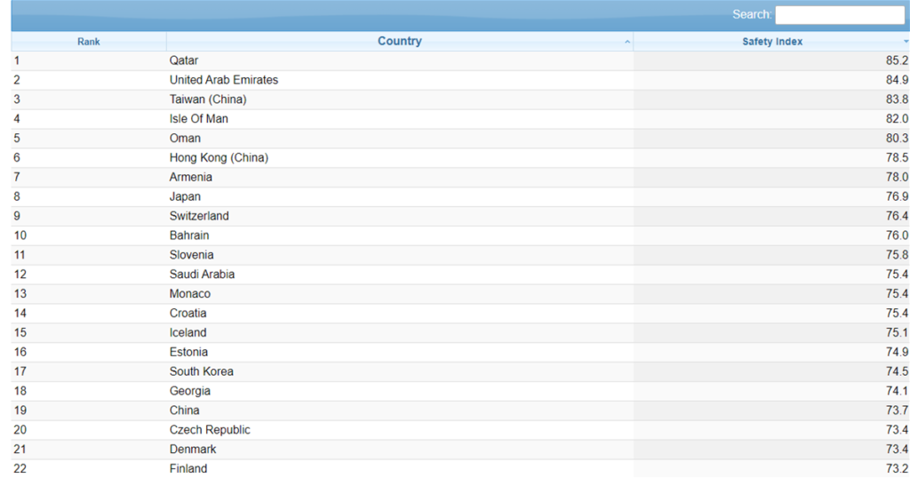Select Hong Kong (China) entry
This screenshot has height=478, width=910.
click(x=219, y=158)
